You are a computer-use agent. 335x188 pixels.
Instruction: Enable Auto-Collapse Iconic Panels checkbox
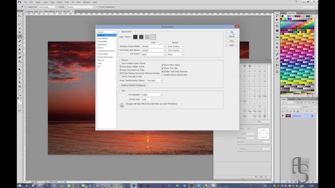point(120,63)
